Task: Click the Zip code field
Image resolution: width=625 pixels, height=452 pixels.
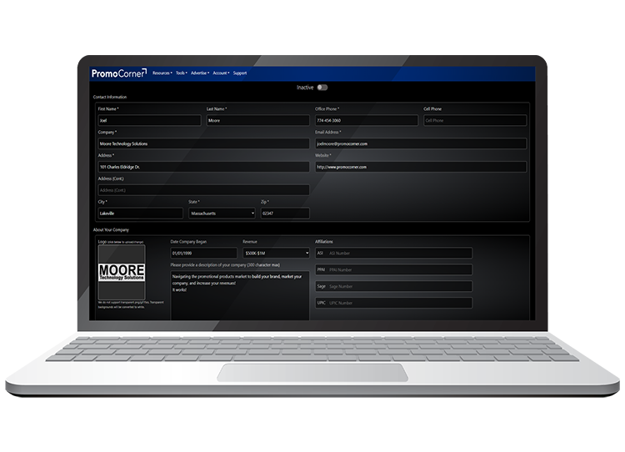Action: 285,213
